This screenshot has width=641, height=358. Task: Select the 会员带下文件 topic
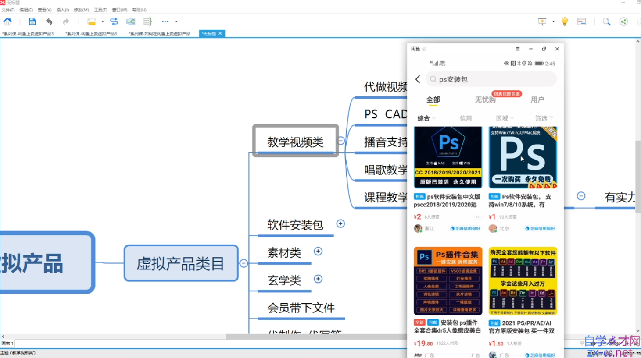click(301, 308)
